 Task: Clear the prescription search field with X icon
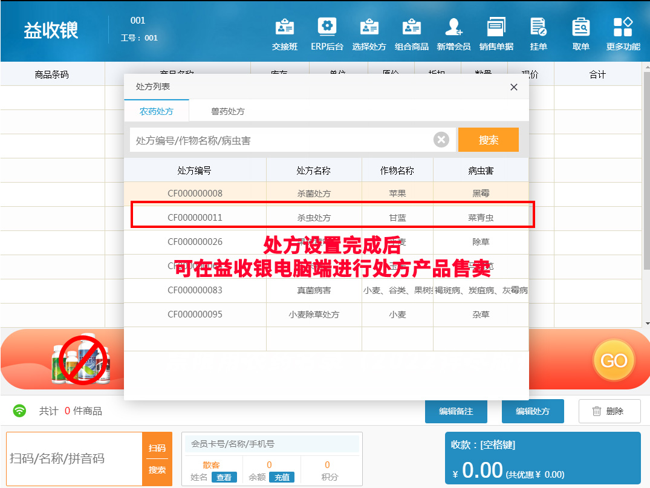click(x=441, y=140)
